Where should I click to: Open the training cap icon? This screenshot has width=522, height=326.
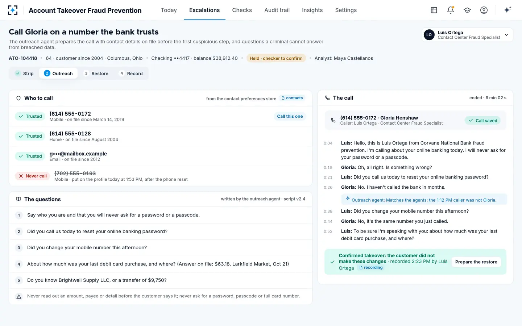[x=467, y=10]
